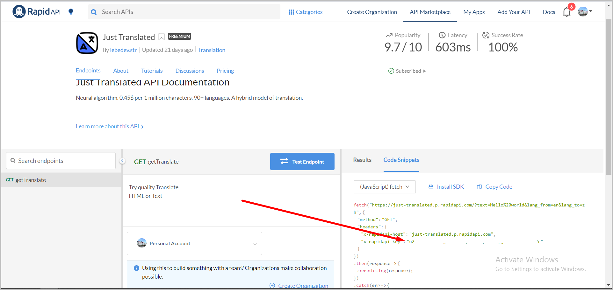Open the (JavaScript) fetch language dropdown

(385, 187)
